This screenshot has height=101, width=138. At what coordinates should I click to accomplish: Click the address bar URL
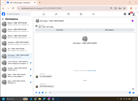click(x=41, y=8)
